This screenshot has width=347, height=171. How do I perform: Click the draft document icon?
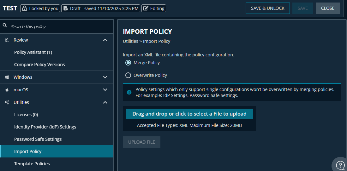(x=65, y=9)
